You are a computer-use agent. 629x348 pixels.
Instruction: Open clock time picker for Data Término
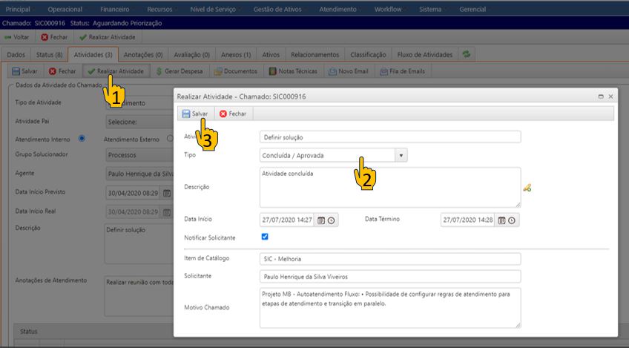[512, 220]
